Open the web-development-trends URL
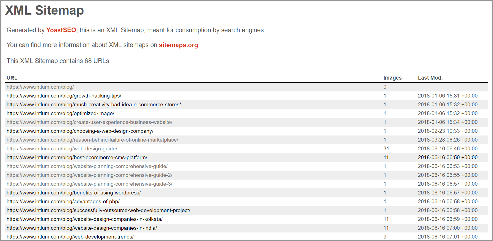This screenshot has width=493, height=241. pos(70,237)
